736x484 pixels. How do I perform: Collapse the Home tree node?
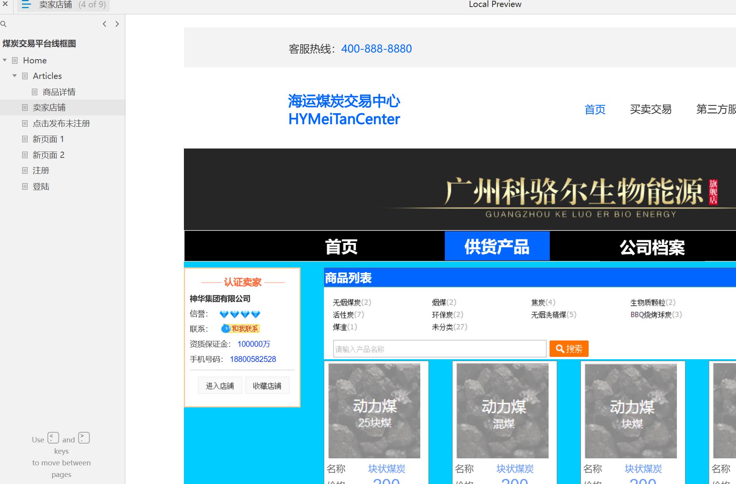point(5,60)
